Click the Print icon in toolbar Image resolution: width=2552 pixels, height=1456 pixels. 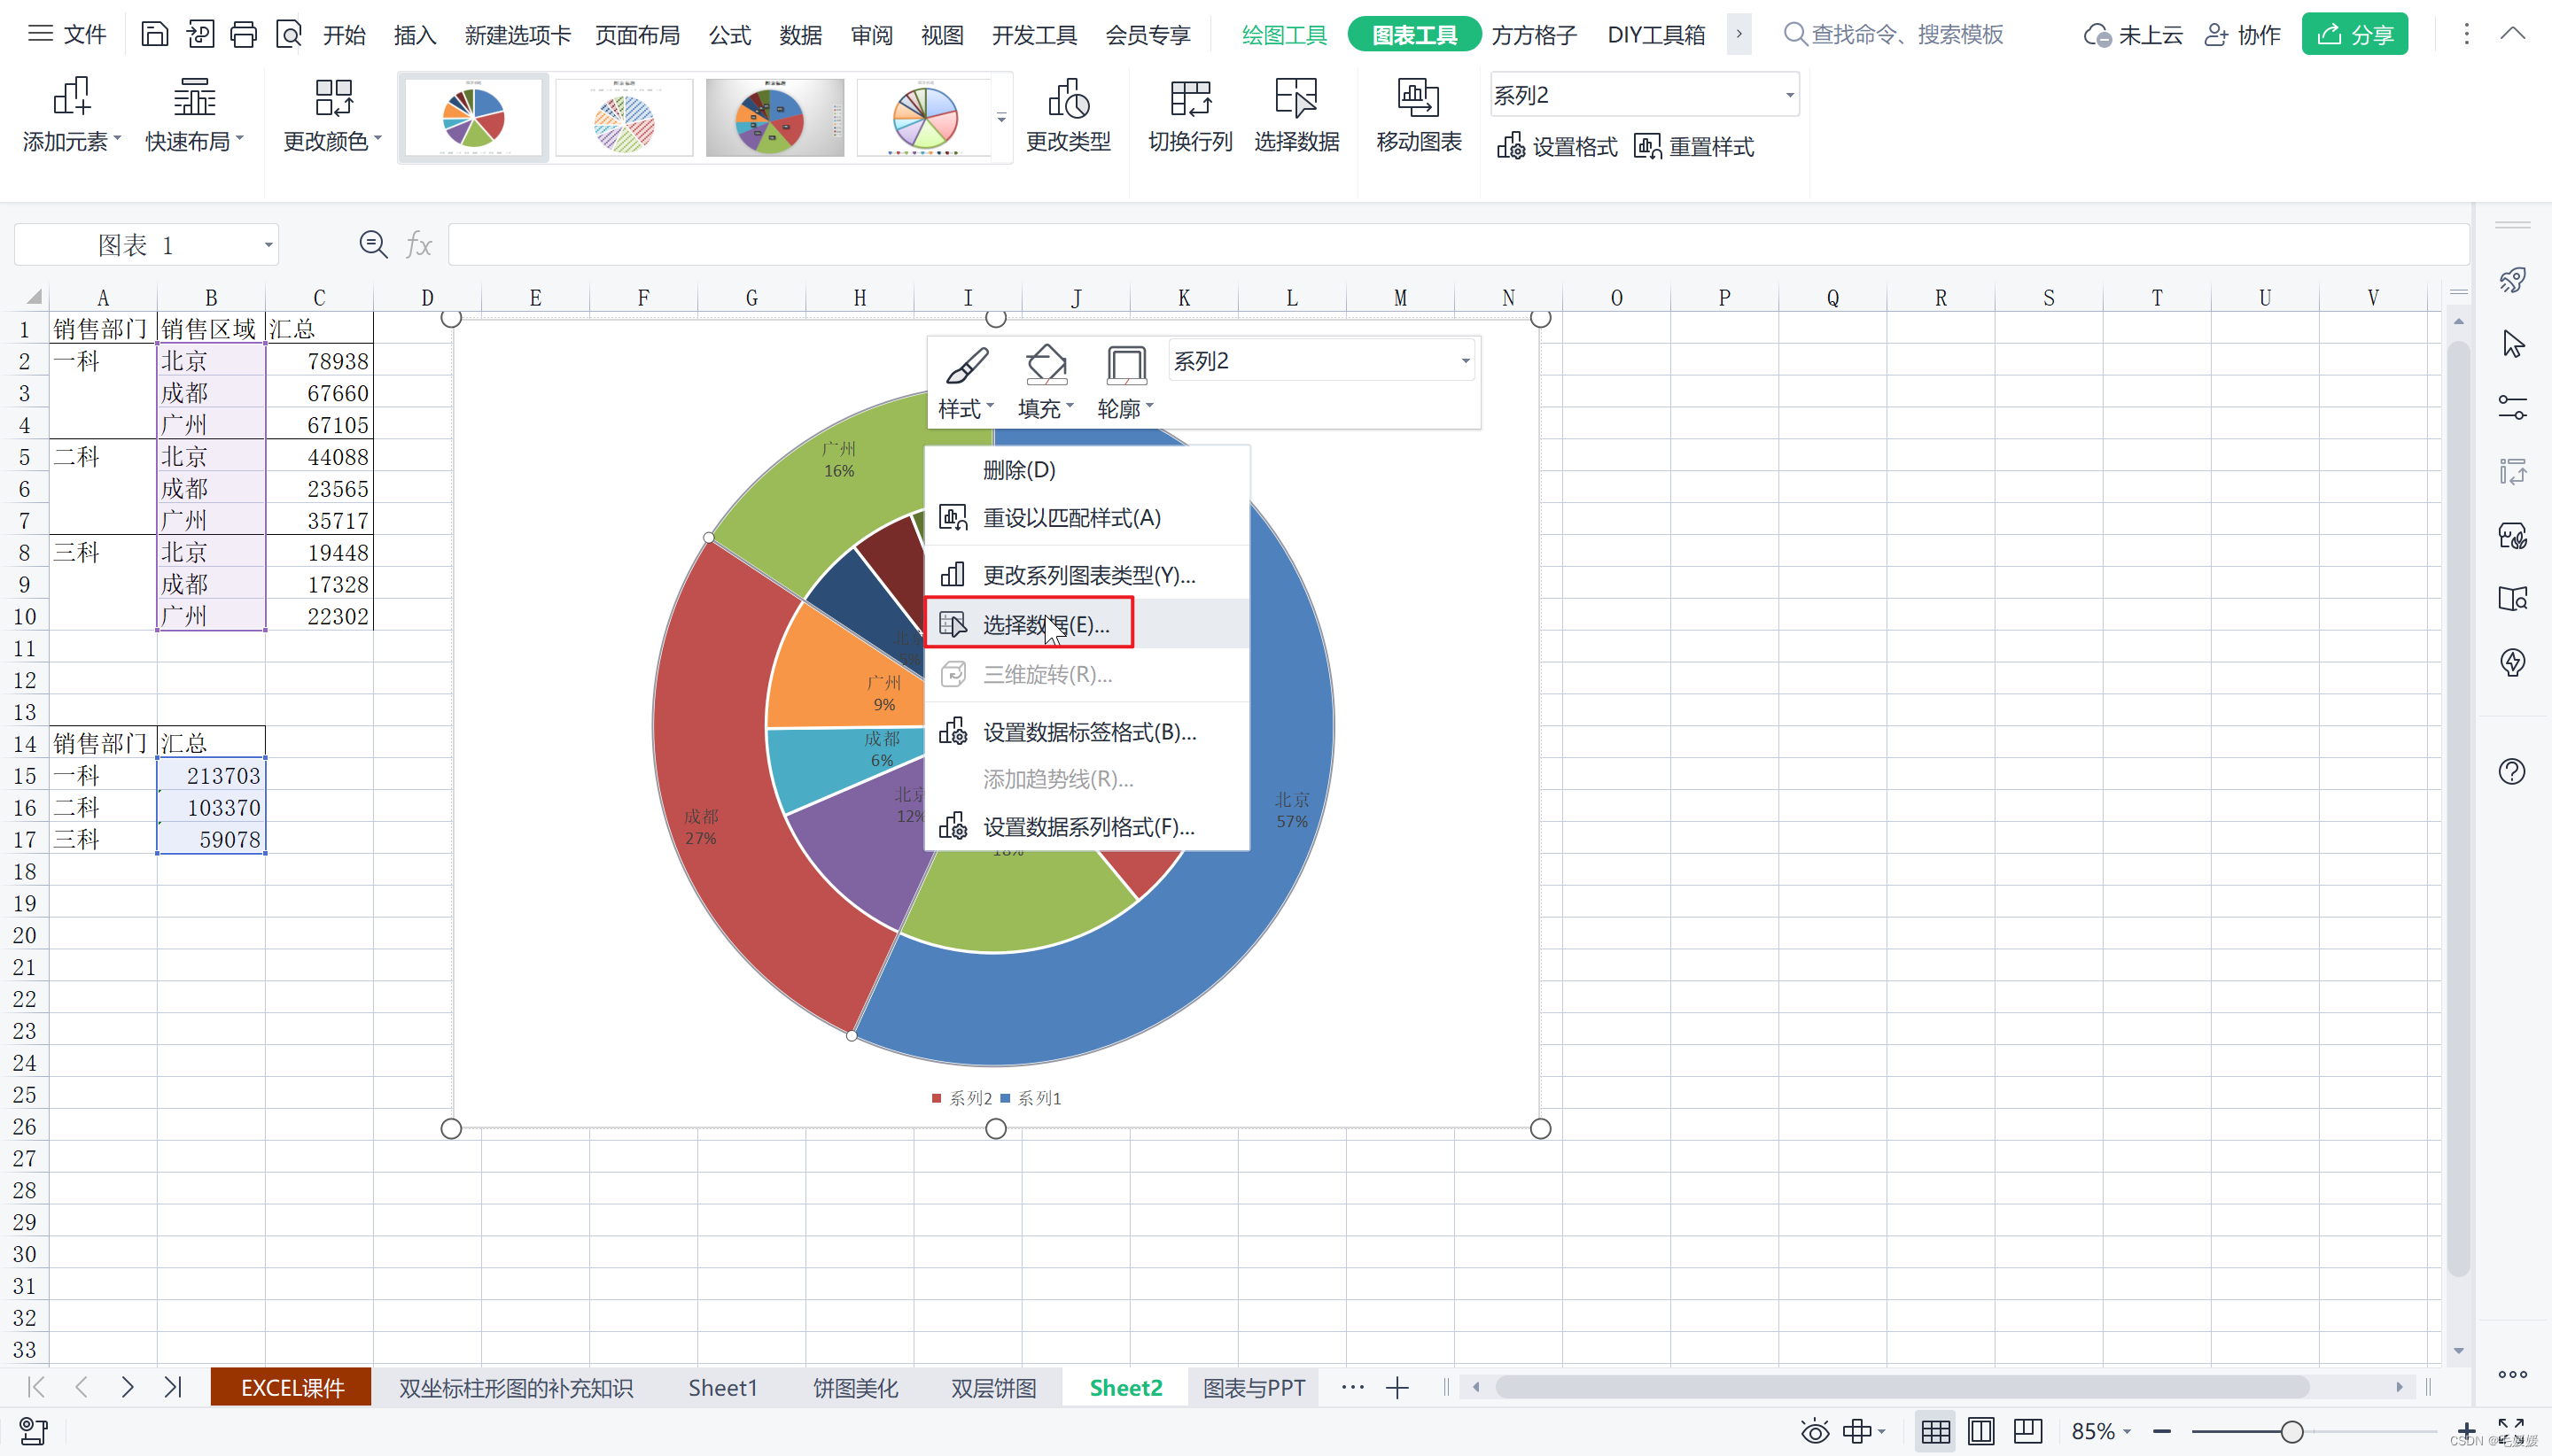click(243, 34)
